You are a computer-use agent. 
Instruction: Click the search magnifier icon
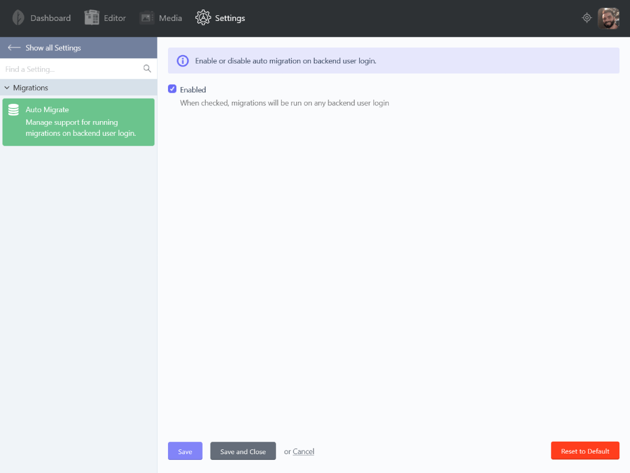[147, 69]
